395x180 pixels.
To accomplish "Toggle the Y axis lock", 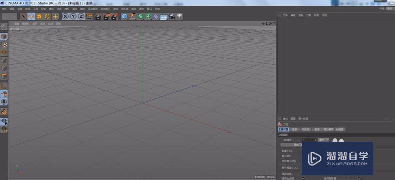I will point(73,17).
